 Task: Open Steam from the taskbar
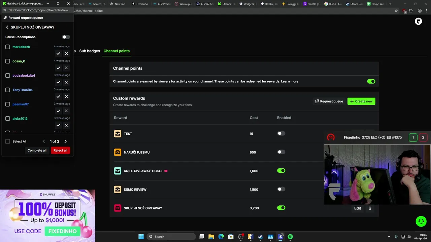coord(260,237)
